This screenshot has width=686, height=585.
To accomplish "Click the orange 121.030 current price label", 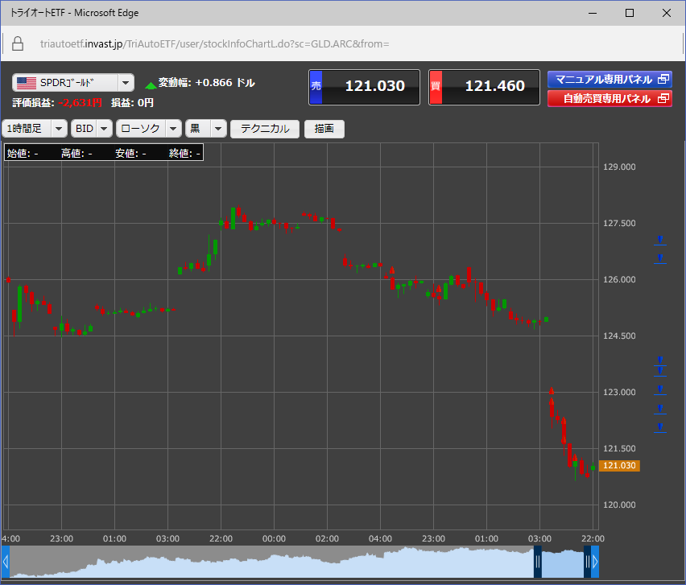I will [x=620, y=466].
